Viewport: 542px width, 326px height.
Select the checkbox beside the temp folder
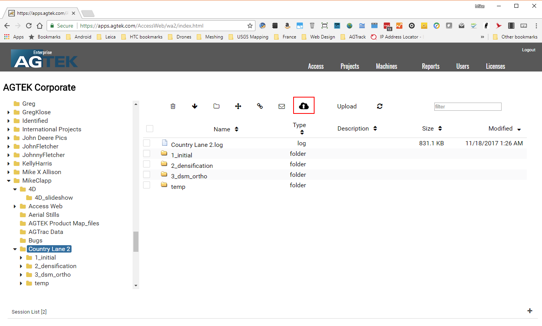pos(147,185)
